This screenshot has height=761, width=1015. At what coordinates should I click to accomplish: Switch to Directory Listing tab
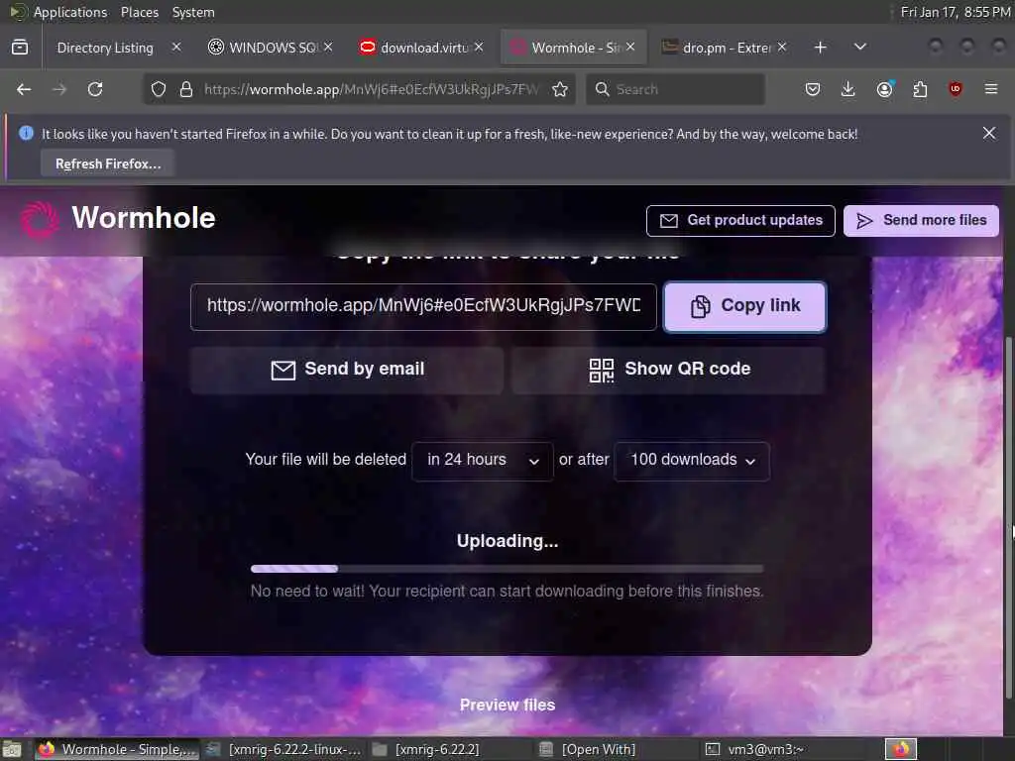[x=105, y=48]
